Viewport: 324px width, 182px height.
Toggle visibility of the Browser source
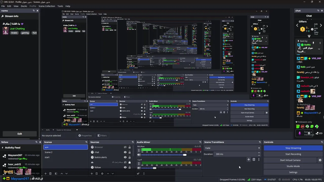pos(125,147)
